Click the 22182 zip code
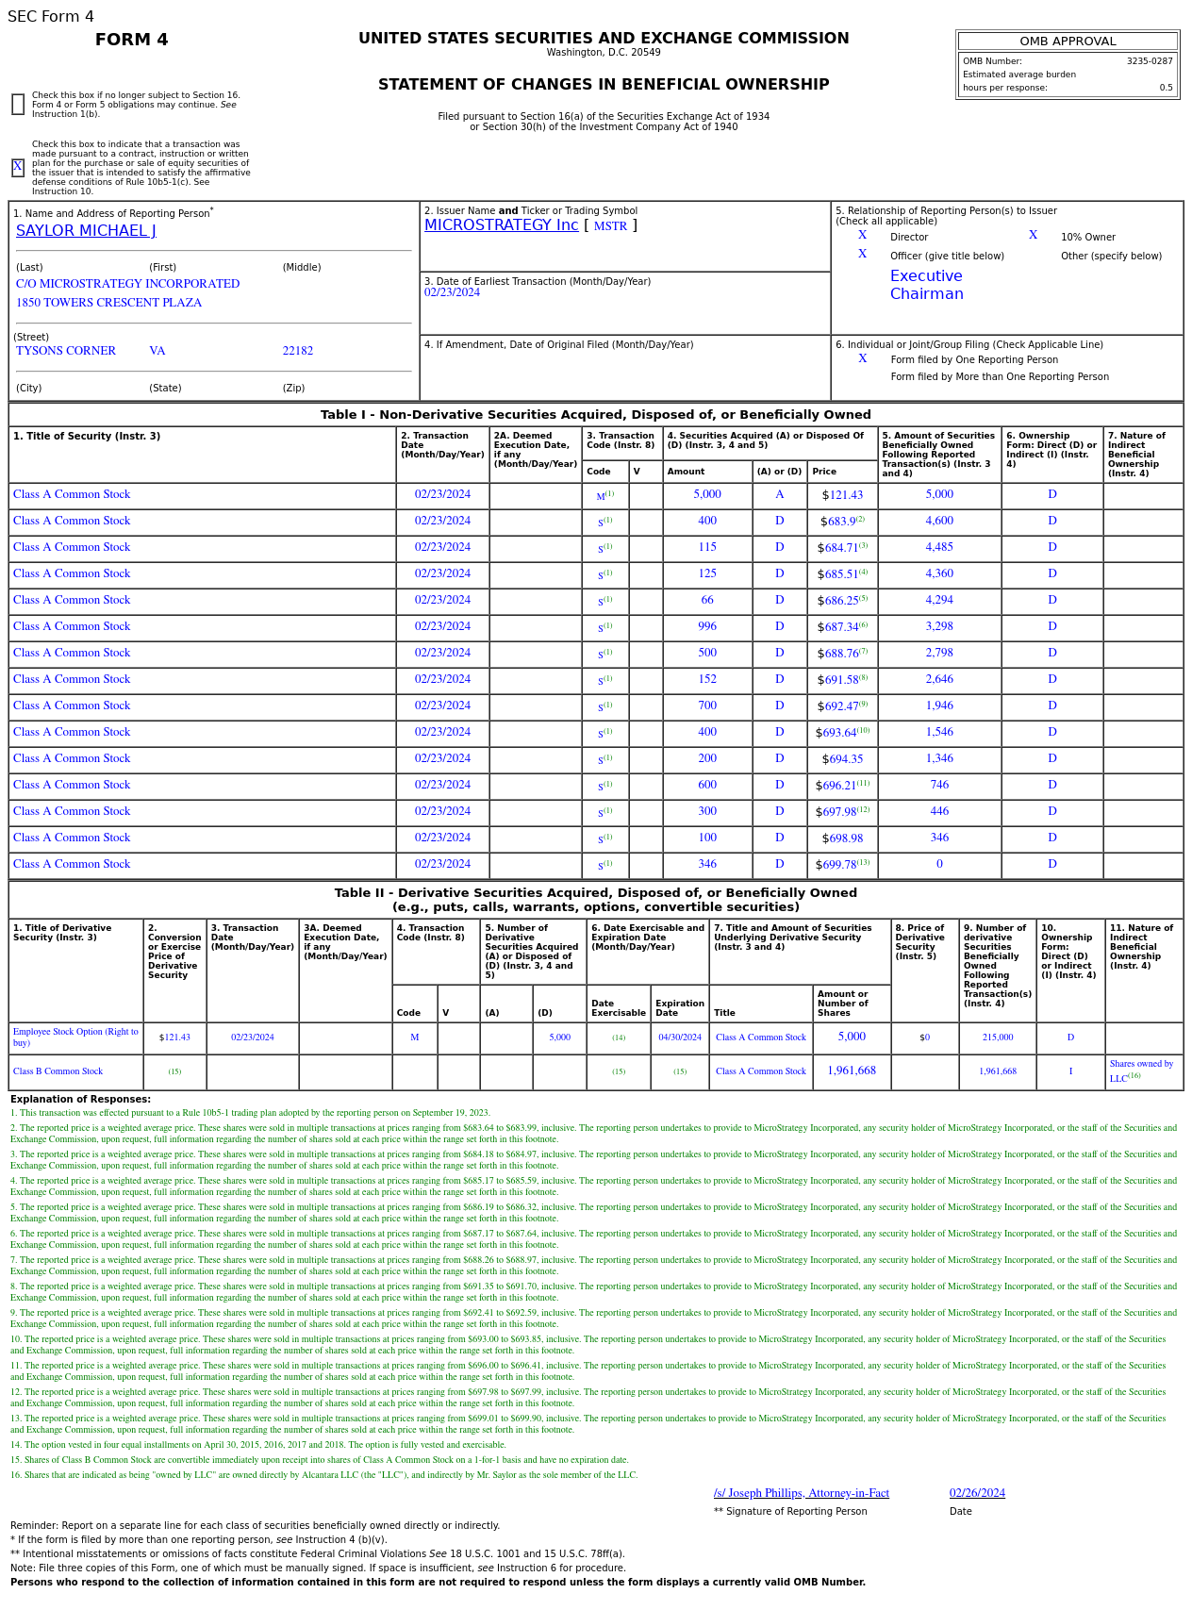 click(x=298, y=351)
